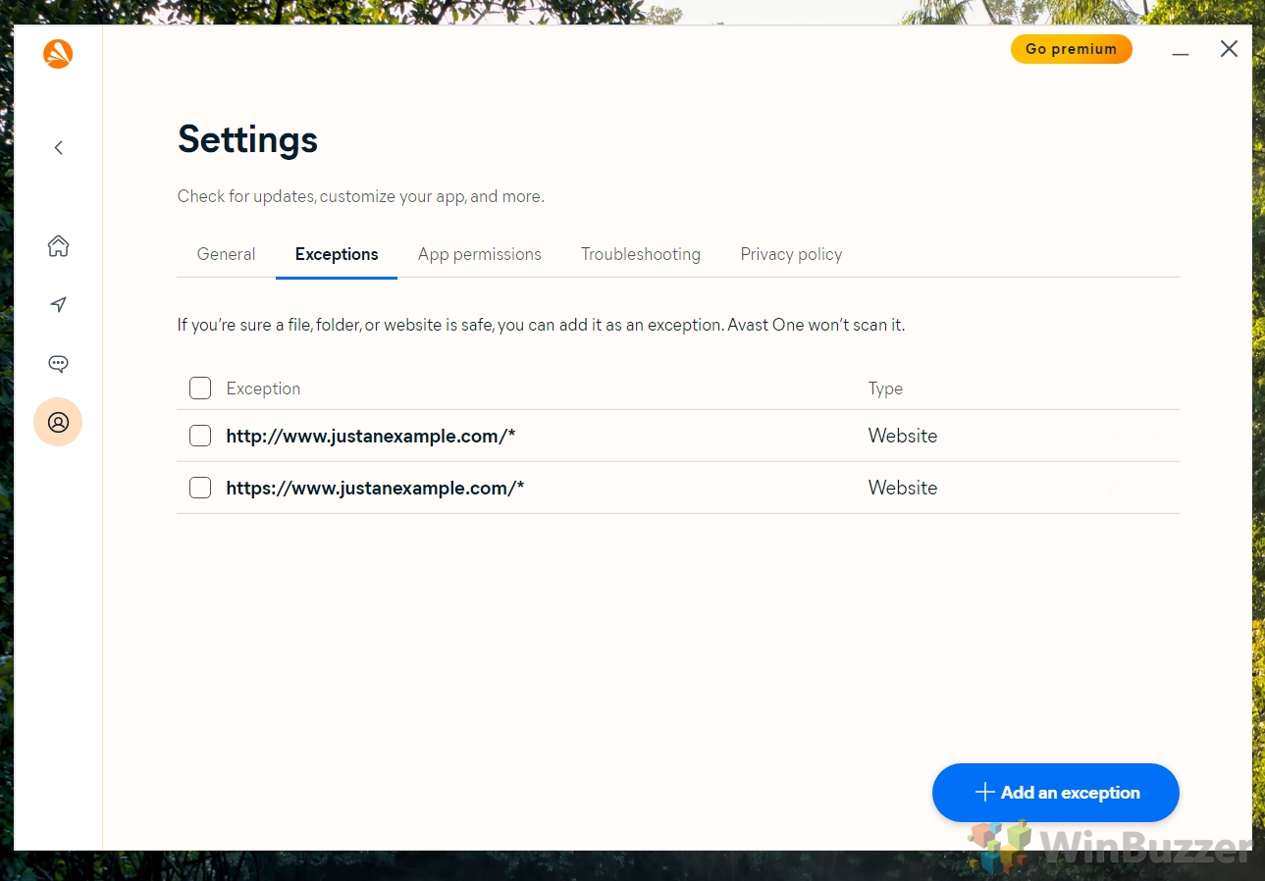Switch to the Troubleshooting tab

(x=640, y=254)
